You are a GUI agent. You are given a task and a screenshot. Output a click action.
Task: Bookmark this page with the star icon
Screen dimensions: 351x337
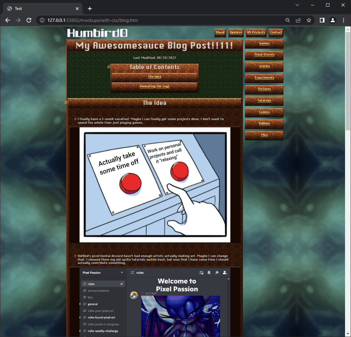(x=309, y=20)
